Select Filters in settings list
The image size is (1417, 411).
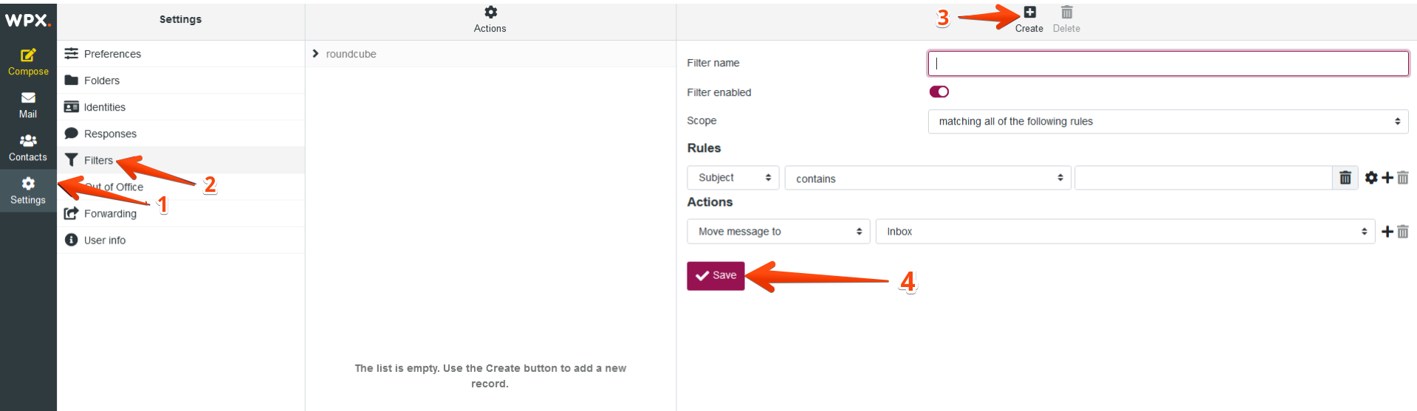tap(99, 160)
